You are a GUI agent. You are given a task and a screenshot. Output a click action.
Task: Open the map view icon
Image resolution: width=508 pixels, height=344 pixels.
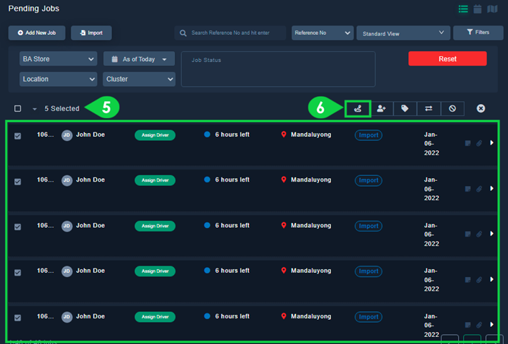point(492,9)
